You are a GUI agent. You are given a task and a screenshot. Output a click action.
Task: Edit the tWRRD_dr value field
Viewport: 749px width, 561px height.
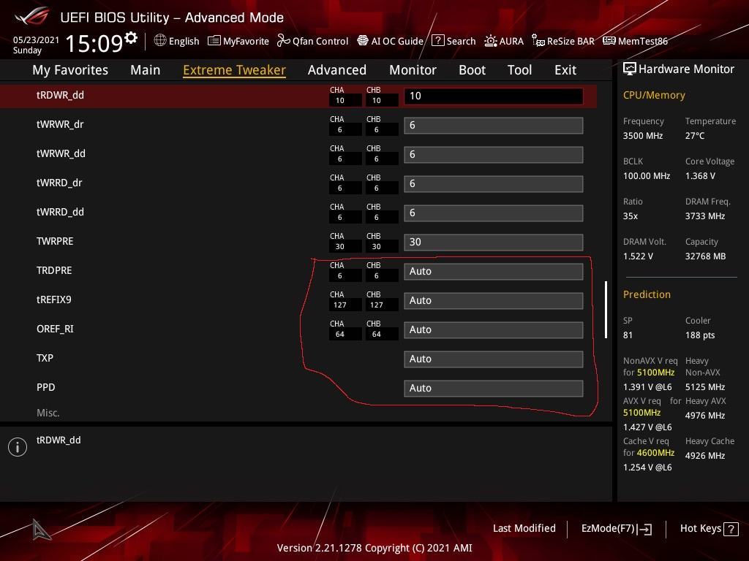pyautogui.click(x=494, y=183)
